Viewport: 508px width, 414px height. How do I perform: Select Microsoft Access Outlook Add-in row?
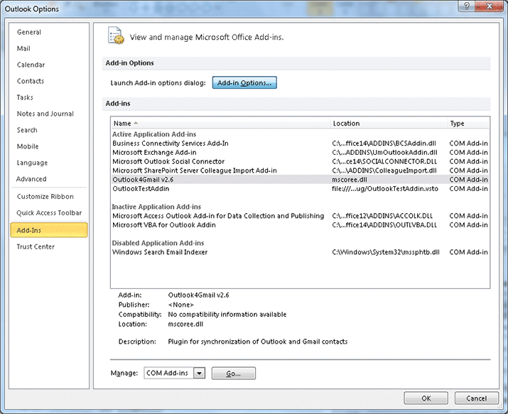[x=300, y=216]
